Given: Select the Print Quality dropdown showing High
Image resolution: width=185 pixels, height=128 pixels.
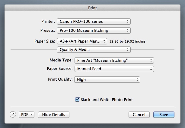Looking at the screenshot, I should coord(107,79).
